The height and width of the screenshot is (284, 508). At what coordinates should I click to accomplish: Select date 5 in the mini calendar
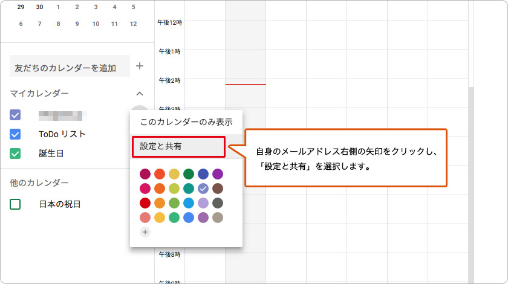pyautogui.click(x=134, y=7)
